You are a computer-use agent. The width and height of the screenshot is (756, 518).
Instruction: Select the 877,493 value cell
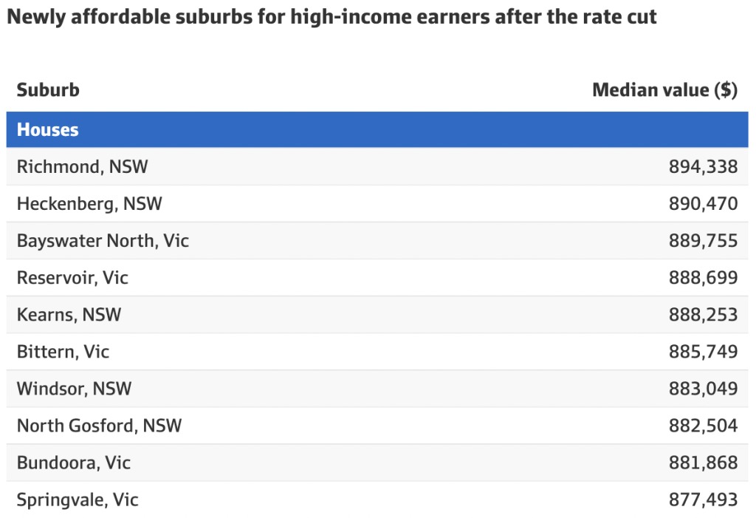703,500
